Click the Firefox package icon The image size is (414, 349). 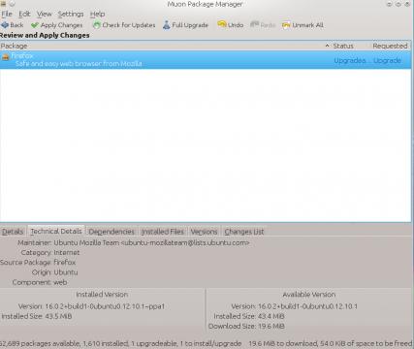coord(5,57)
